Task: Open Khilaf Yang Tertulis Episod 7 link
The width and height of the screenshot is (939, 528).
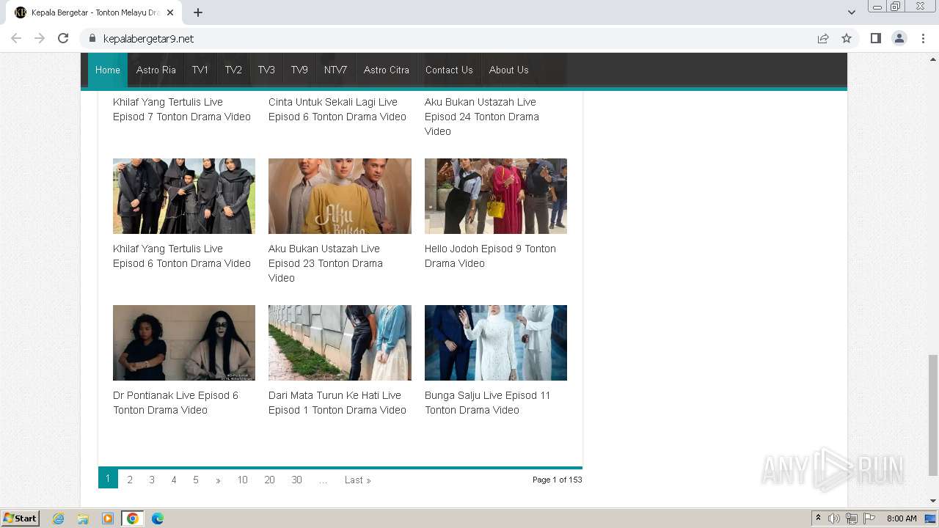Action: pyautogui.click(x=182, y=109)
